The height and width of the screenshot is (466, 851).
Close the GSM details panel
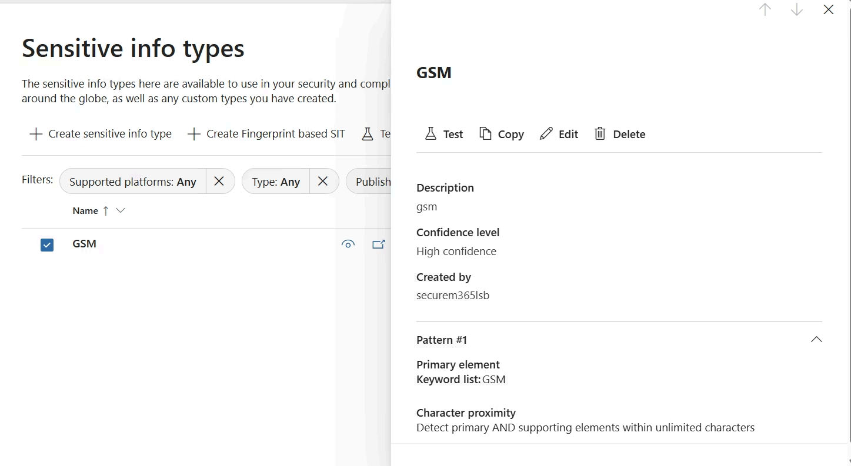coord(829,9)
